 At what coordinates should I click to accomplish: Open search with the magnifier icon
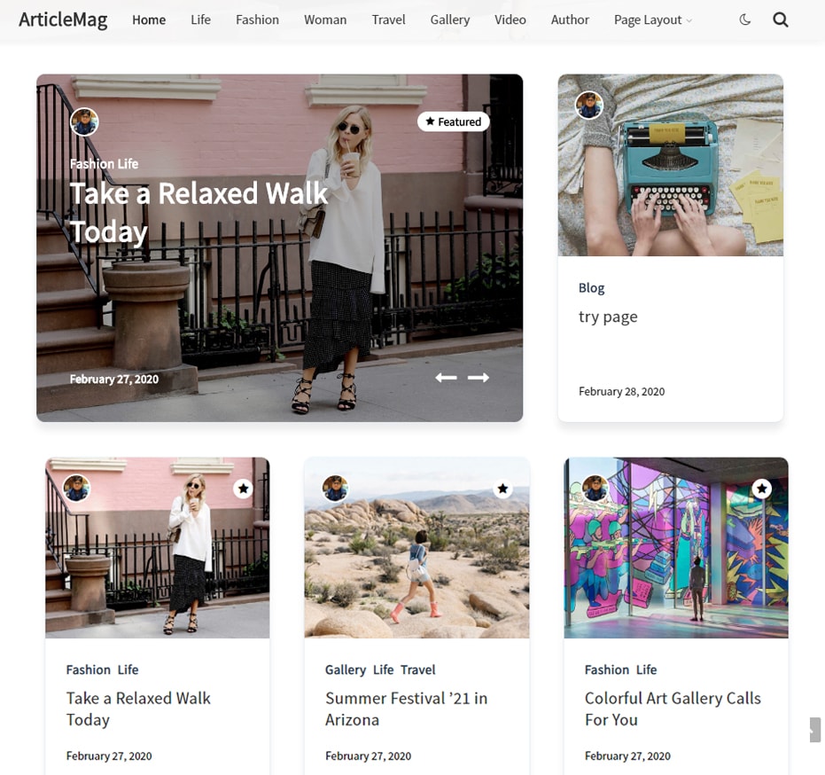click(781, 20)
